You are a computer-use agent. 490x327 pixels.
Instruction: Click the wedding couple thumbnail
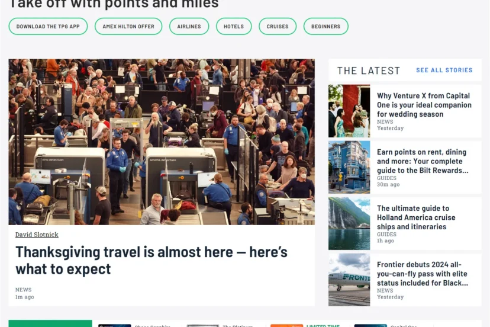click(349, 111)
